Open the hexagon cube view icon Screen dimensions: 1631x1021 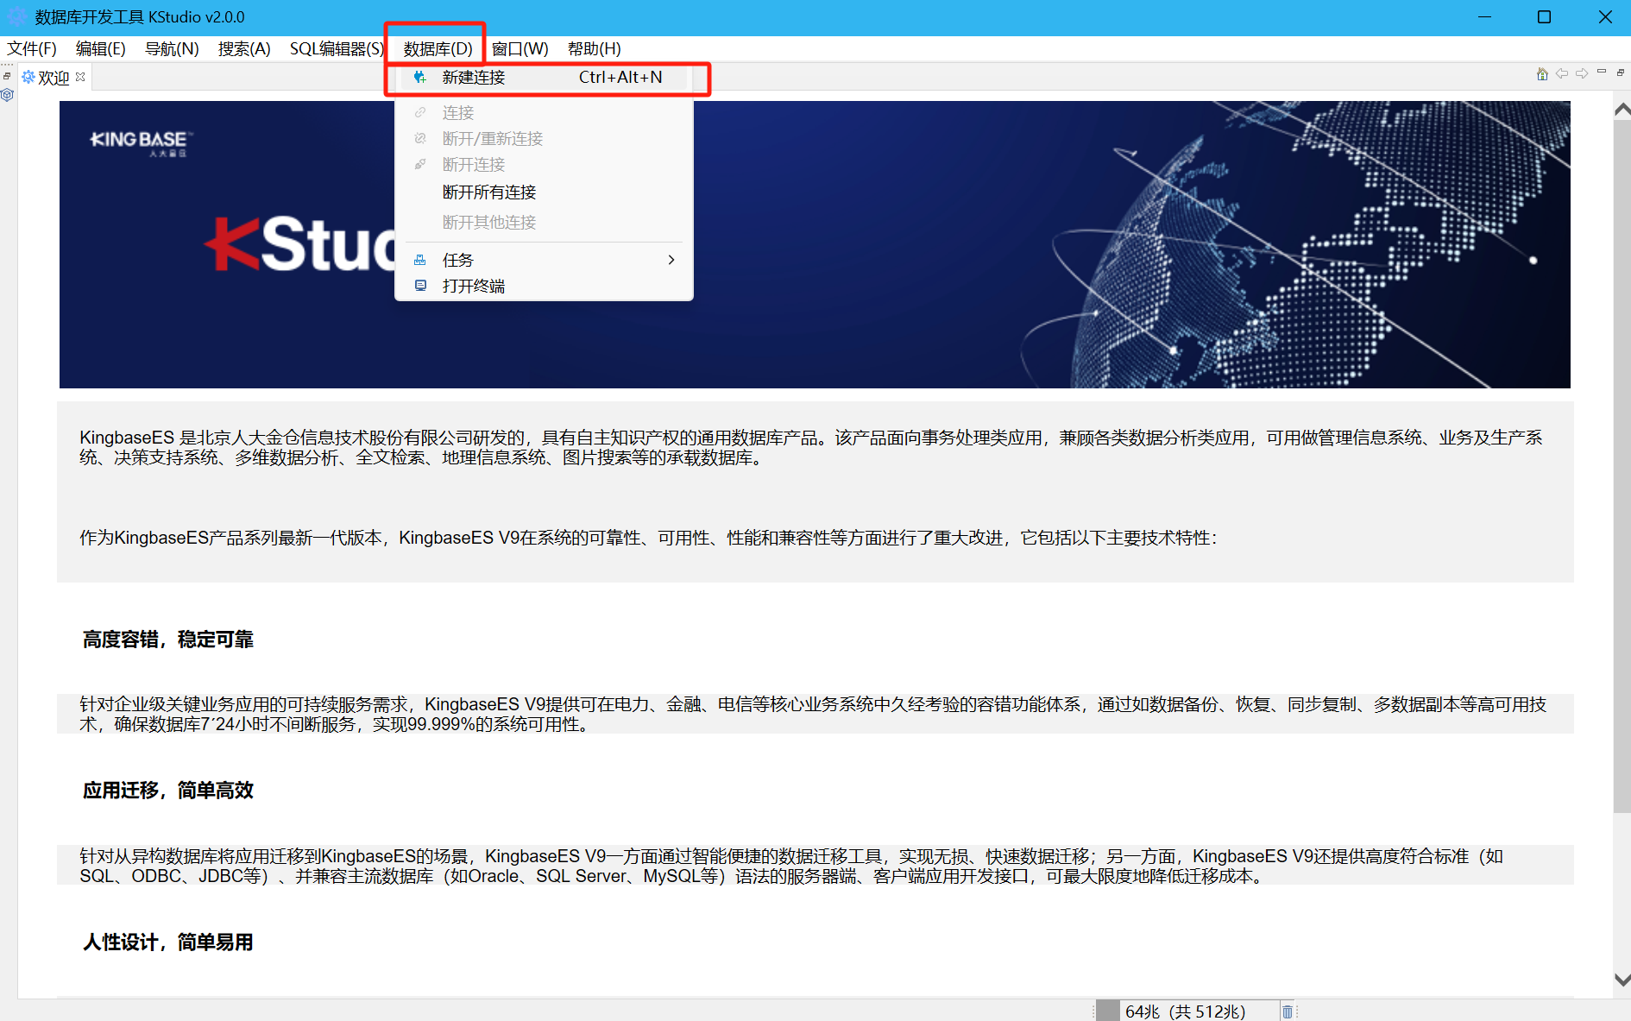tap(8, 95)
